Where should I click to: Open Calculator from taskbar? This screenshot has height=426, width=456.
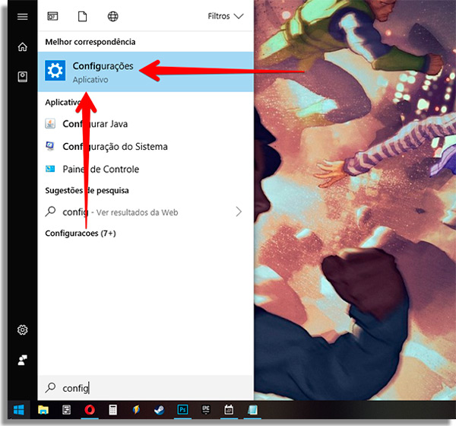click(112, 410)
